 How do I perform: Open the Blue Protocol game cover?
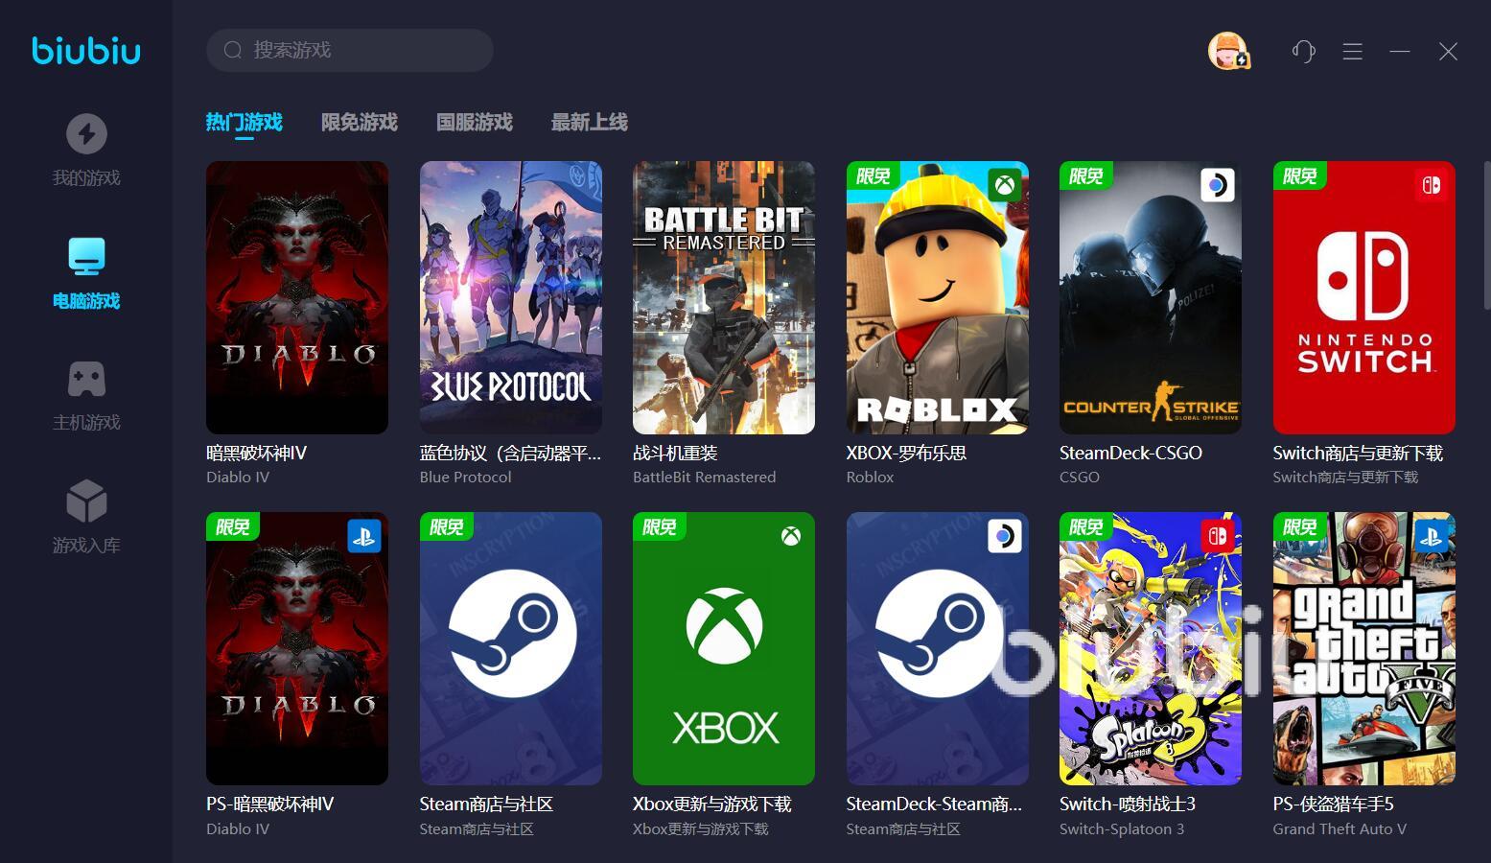510,297
